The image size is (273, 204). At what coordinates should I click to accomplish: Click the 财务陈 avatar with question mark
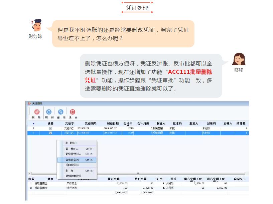coord(36,26)
